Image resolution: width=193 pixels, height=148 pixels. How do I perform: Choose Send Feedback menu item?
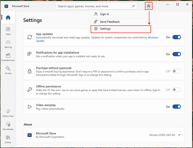pos(110,22)
